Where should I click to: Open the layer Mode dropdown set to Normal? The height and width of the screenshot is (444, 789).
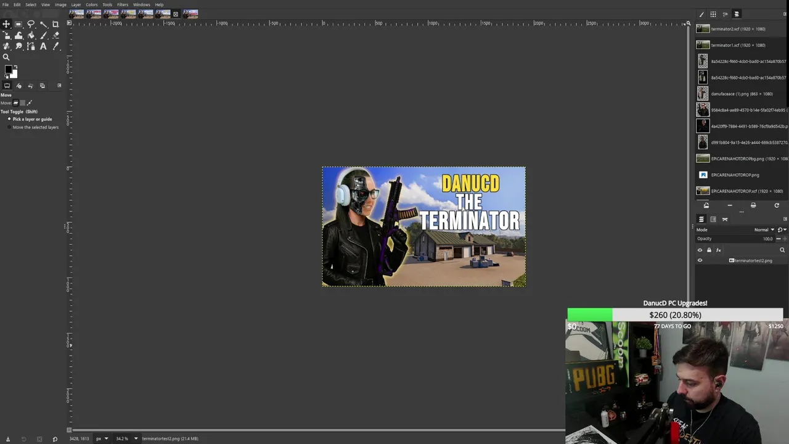(x=735, y=229)
